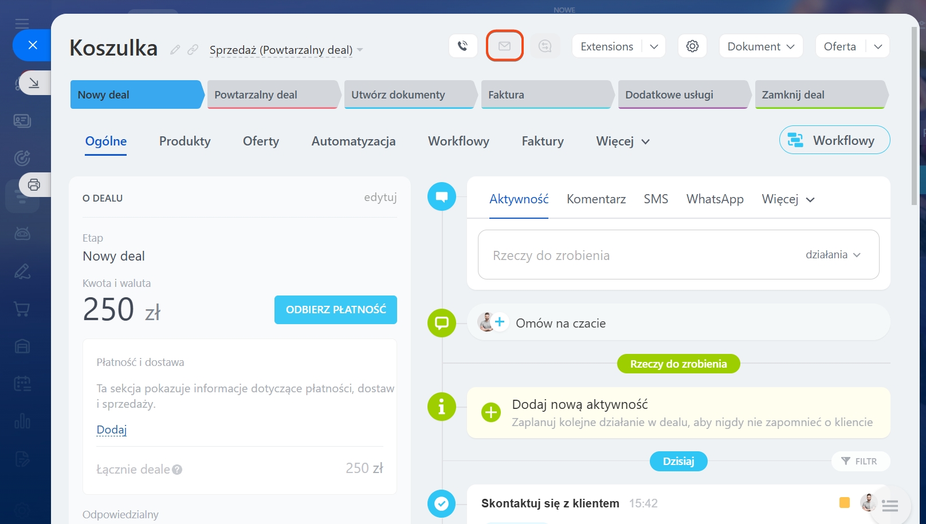Switch to the Oferty tab
The width and height of the screenshot is (926, 524).
(261, 141)
